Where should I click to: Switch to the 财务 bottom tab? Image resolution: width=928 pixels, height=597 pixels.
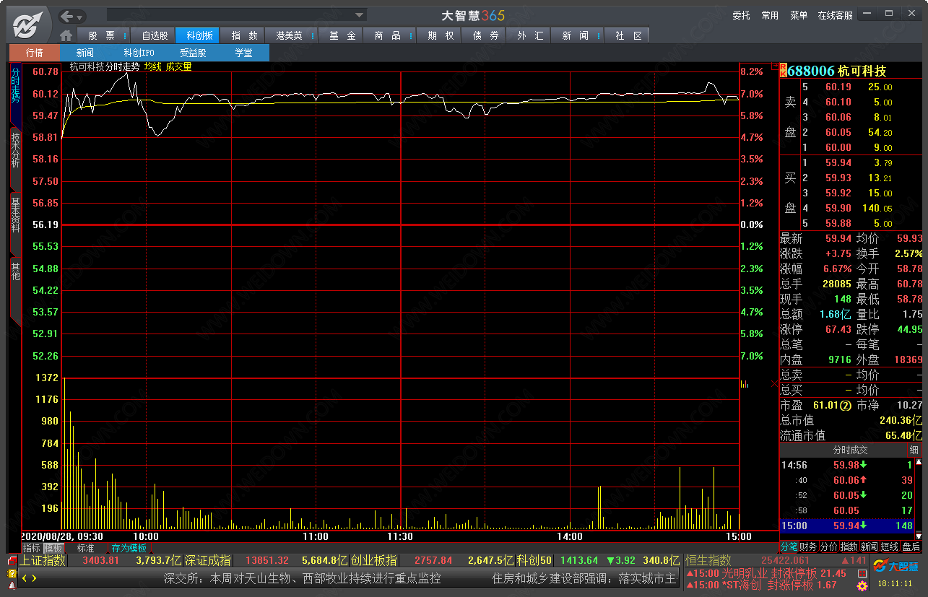point(809,547)
